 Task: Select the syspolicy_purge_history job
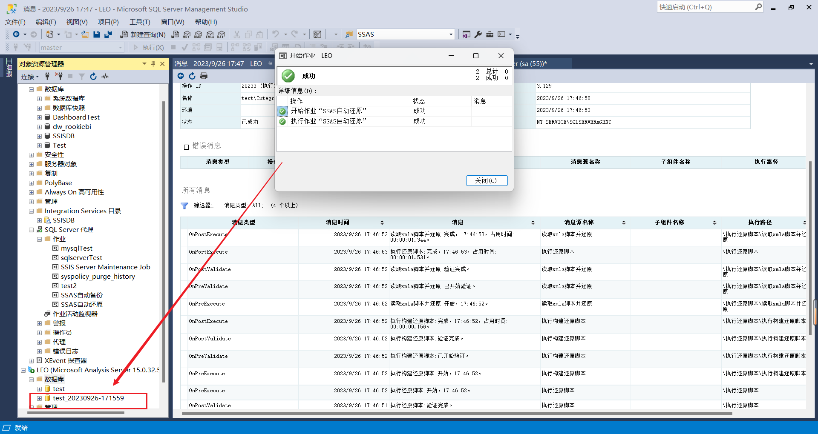click(98, 277)
